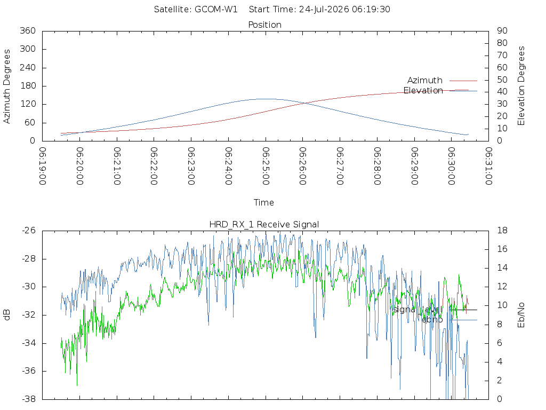The height and width of the screenshot is (410, 546).
Task: Click the -30 dB axis value
Action: pos(29,287)
